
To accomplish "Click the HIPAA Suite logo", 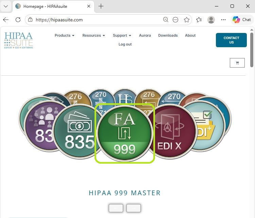I will (x=19, y=40).
